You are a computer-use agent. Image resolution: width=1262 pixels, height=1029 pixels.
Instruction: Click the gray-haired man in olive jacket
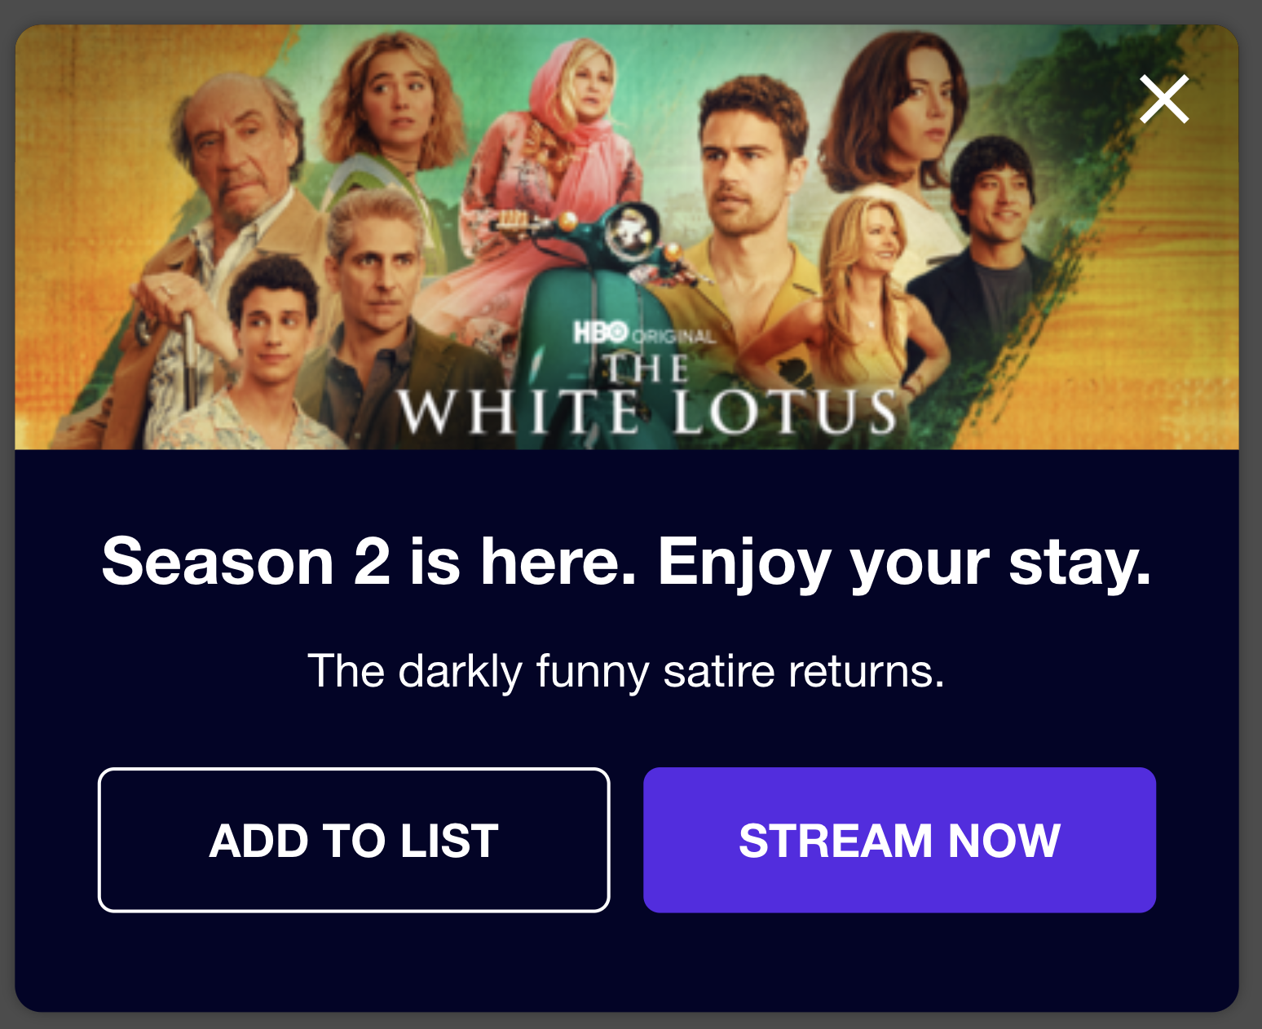click(391, 318)
